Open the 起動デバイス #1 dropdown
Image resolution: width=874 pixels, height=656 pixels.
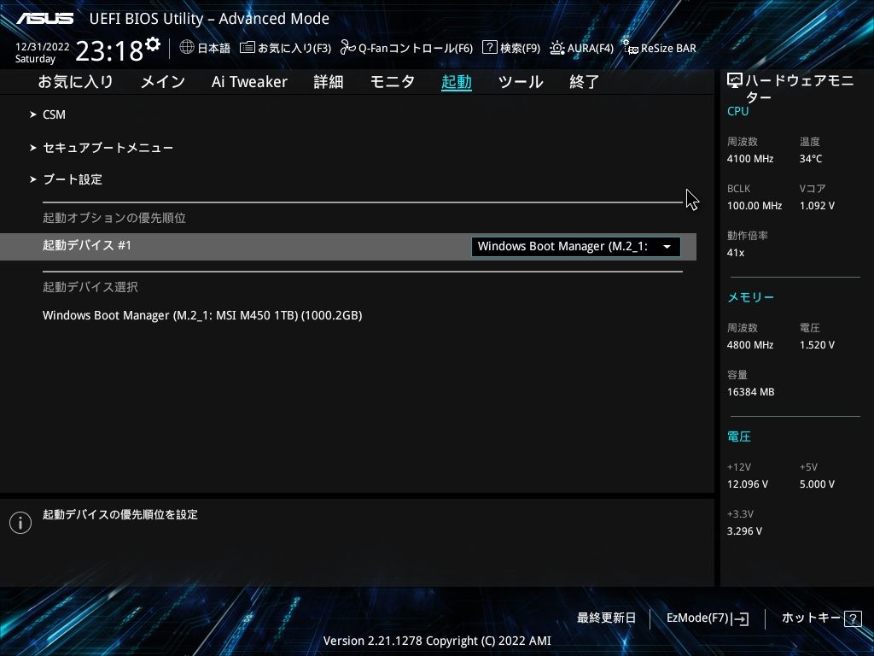(x=576, y=247)
